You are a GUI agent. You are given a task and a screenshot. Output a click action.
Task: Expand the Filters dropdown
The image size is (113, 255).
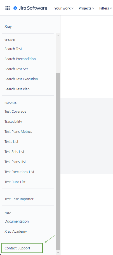click(105, 8)
